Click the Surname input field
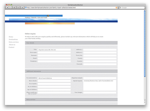This screenshot has width=150, height=111. (54, 55)
